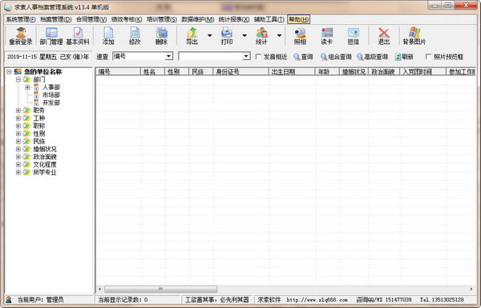481x308 pixels.
Task: Open the 绩效考核(K) menu
Action: [x=127, y=19]
